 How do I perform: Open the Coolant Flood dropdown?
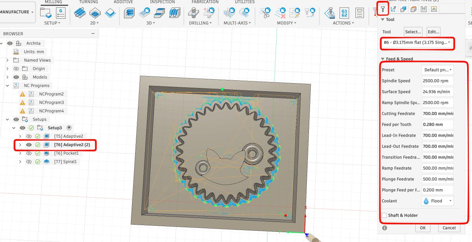coord(437,201)
